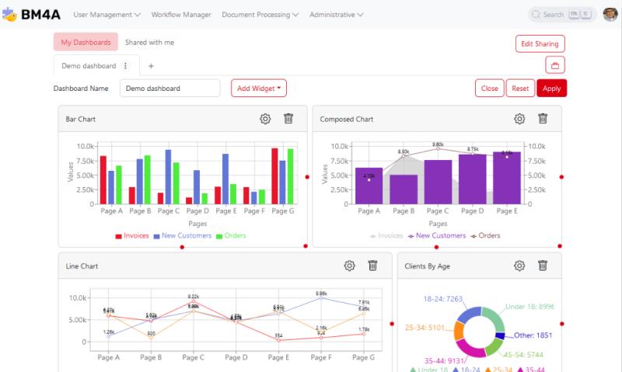Open Composed Chart settings gear
The width and height of the screenshot is (622, 372).
pos(519,119)
